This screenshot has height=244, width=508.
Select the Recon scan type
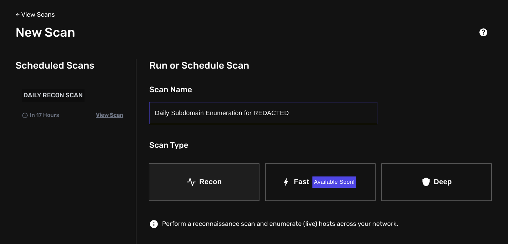(204, 182)
